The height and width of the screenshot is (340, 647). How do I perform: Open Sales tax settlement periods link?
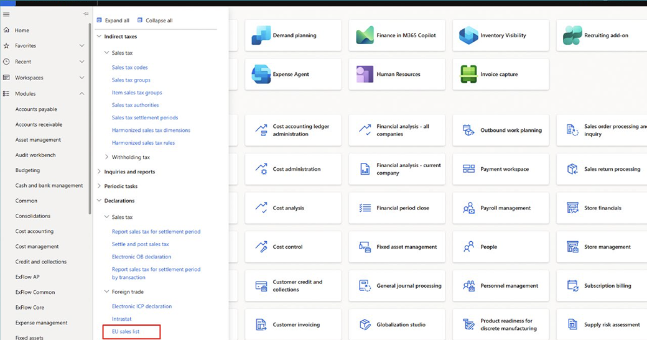(x=145, y=117)
